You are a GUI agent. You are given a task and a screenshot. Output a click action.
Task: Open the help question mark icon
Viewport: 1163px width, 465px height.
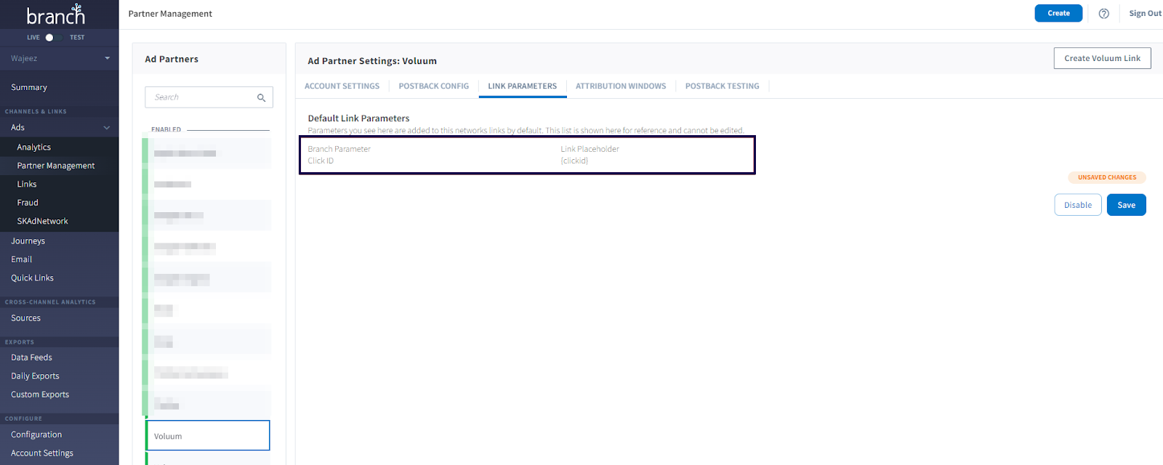coord(1103,14)
